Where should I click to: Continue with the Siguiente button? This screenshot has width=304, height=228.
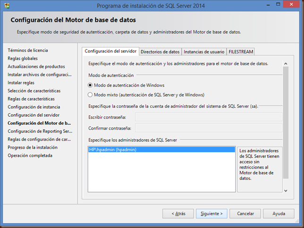(x=211, y=213)
